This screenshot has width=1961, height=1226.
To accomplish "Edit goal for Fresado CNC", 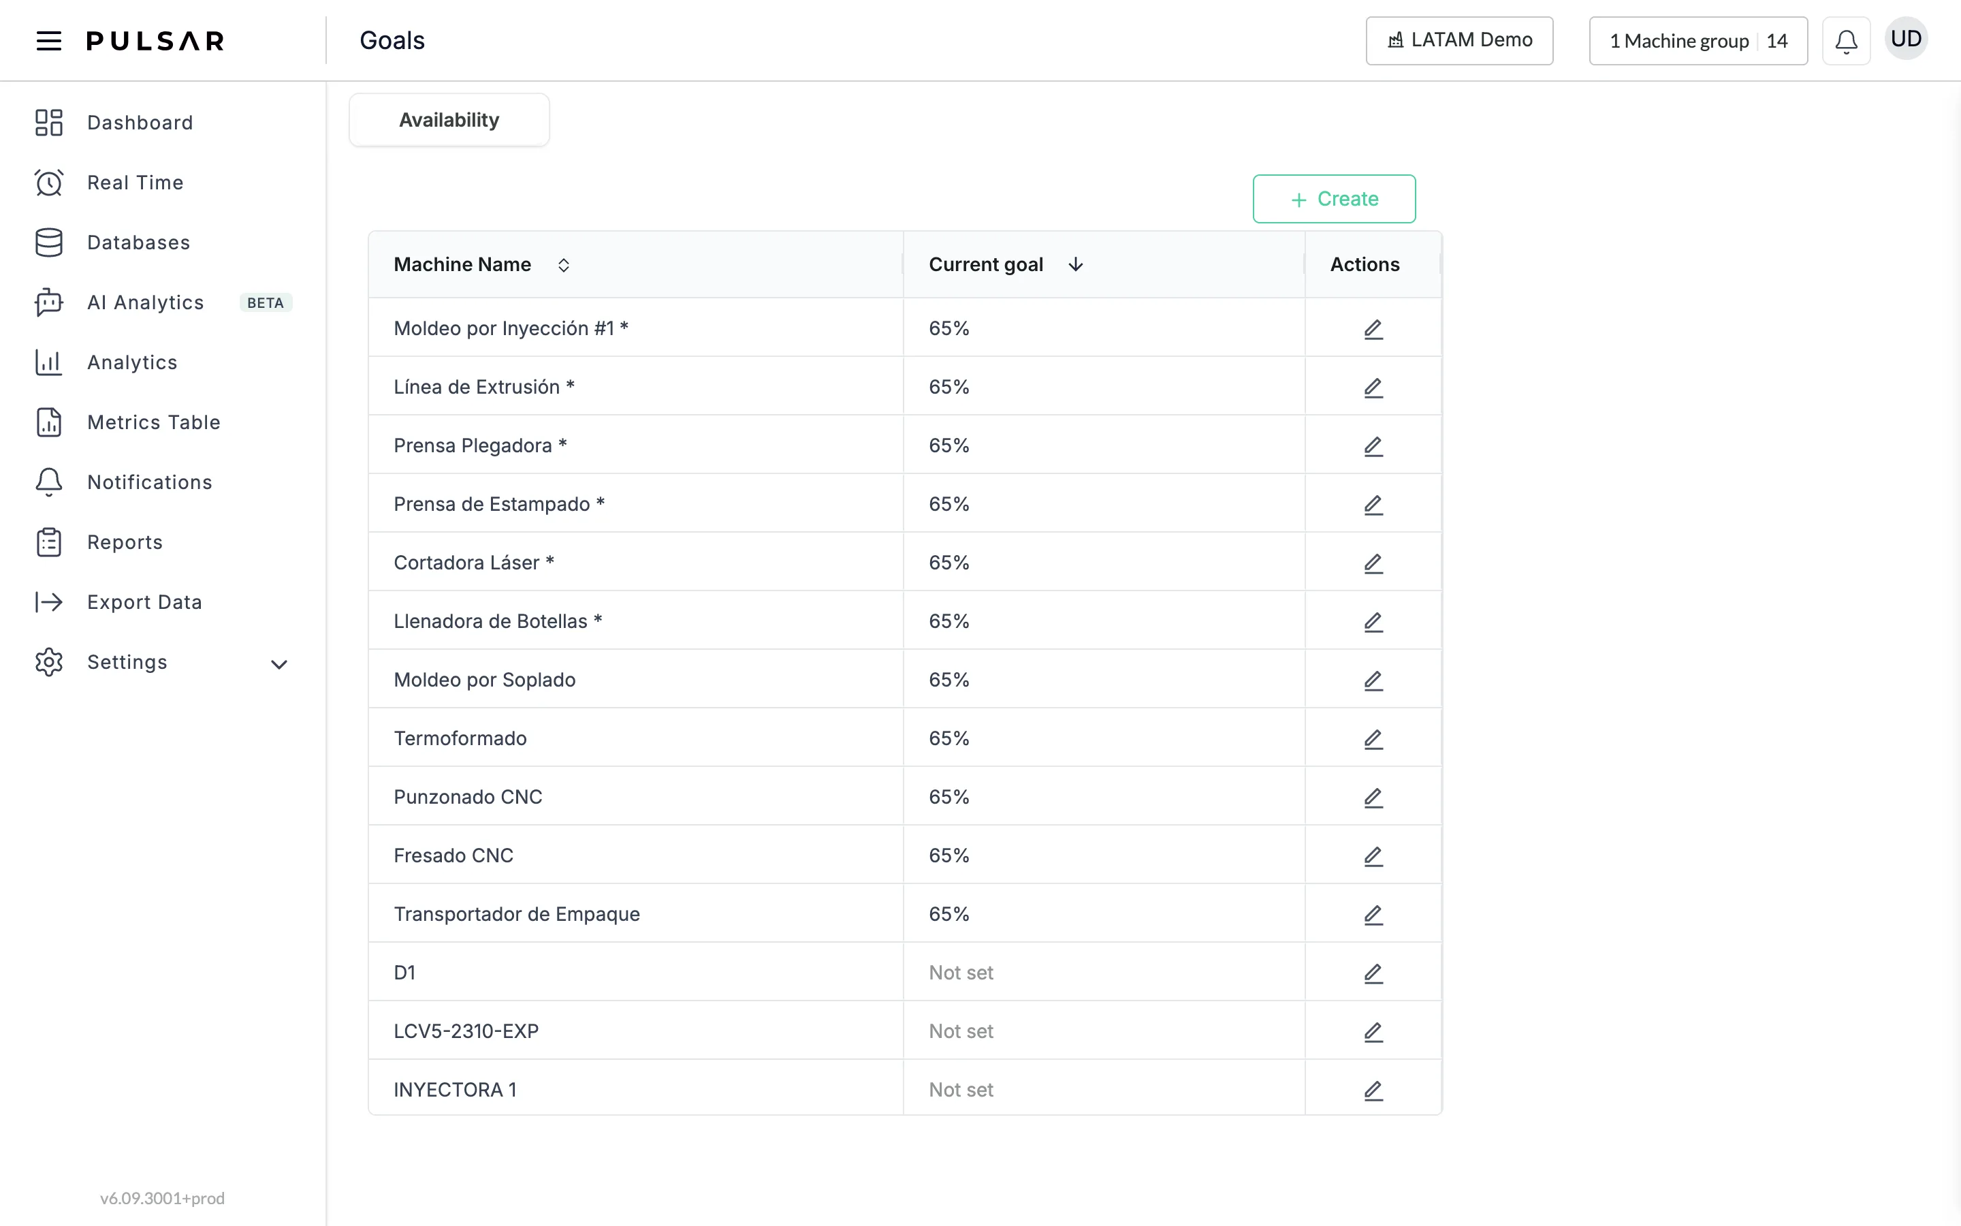I will 1373,855.
